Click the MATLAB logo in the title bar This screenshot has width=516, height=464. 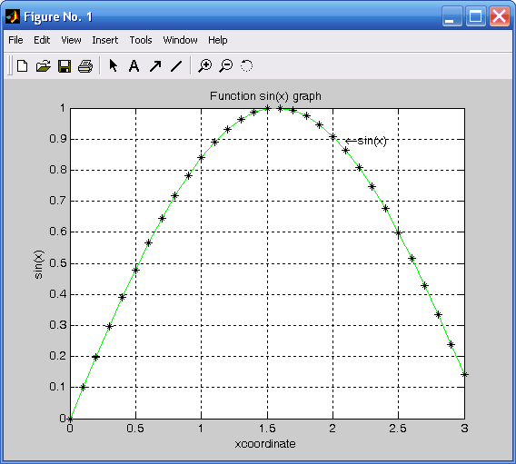[13, 16]
